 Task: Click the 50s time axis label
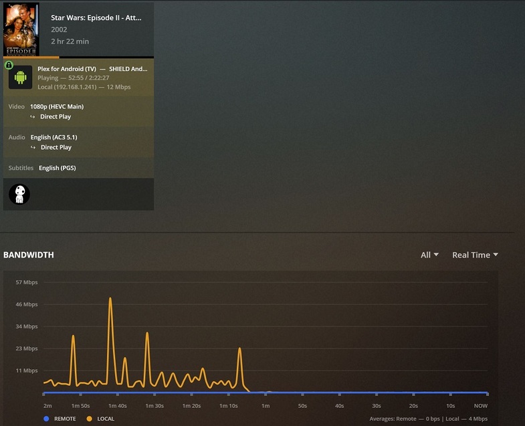[303, 406]
